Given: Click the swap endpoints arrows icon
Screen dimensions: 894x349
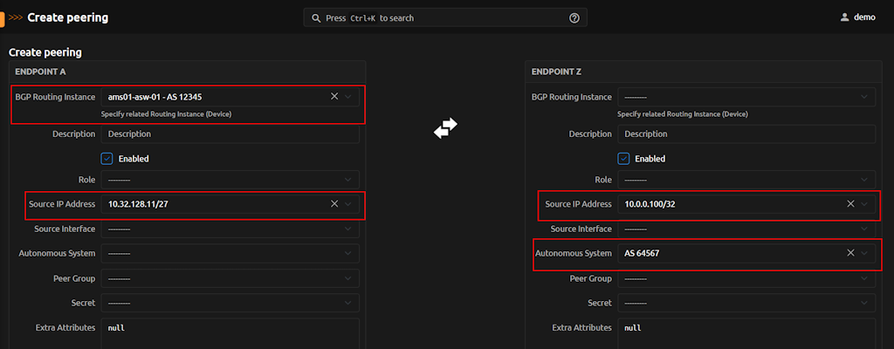Looking at the screenshot, I should pyautogui.click(x=445, y=128).
